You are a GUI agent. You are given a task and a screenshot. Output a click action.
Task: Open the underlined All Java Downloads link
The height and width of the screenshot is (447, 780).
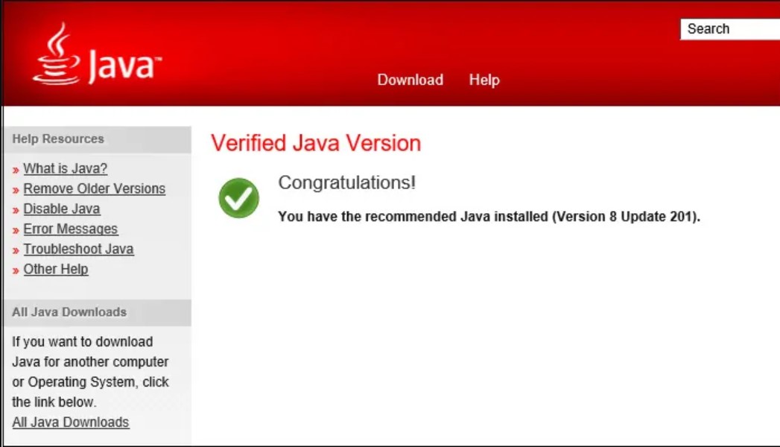(71, 422)
